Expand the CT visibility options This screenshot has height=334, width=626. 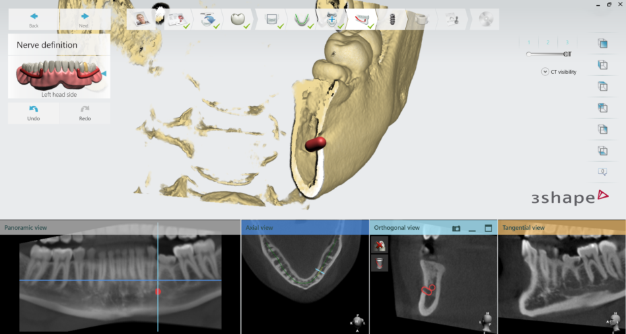coord(545,72)
